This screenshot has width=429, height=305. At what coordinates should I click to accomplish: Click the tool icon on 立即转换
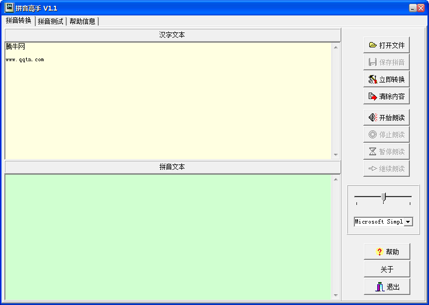tap(372, 79)
